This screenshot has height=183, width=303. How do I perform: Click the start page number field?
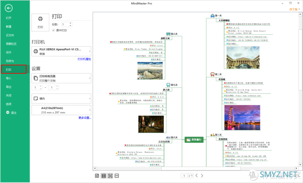(36, 88)
